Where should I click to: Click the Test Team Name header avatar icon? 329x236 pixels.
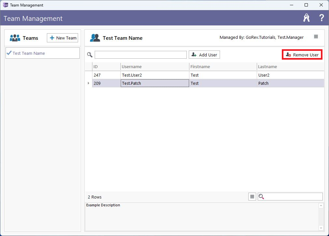95,38
